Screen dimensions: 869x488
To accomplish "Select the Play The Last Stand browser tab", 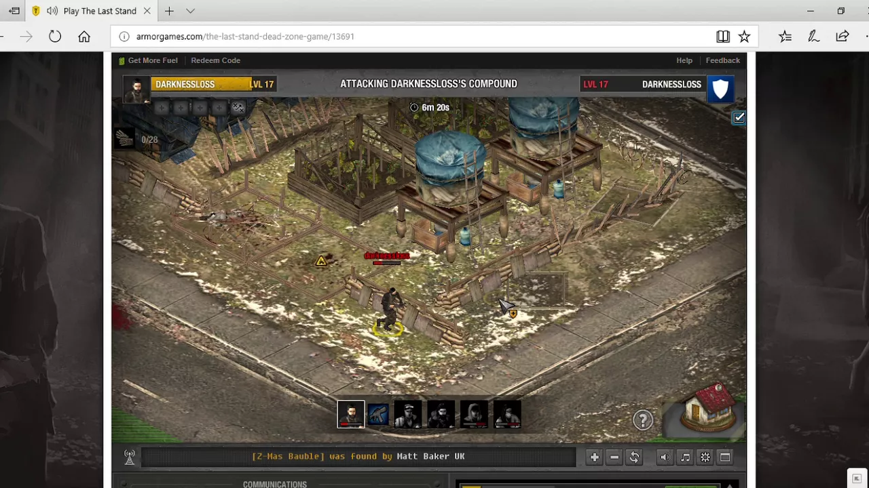I will [92, 11].
